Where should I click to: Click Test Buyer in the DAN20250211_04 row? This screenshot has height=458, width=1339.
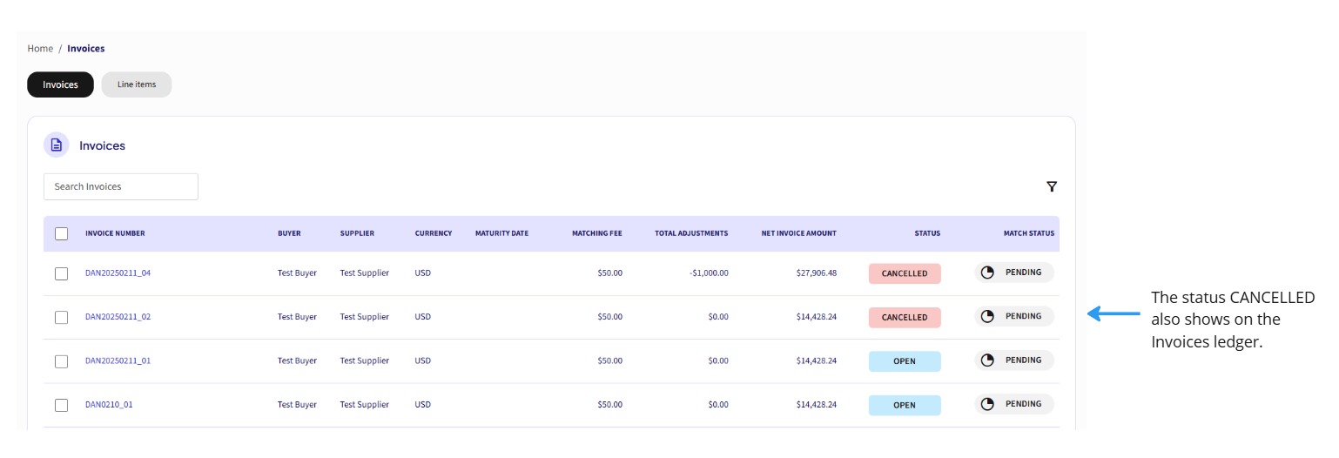tap(297, 273)
